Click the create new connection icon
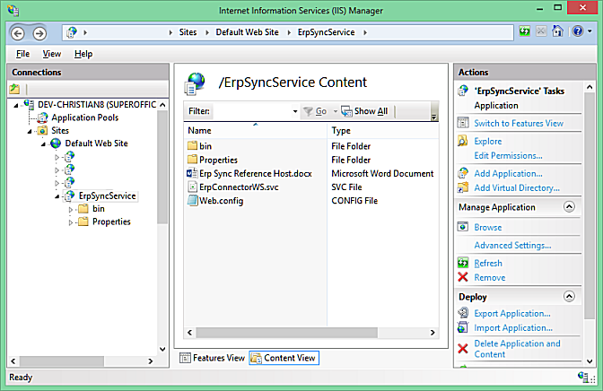Image resolution: width=603 pixels, height=391 pixels. click(14, 89)
